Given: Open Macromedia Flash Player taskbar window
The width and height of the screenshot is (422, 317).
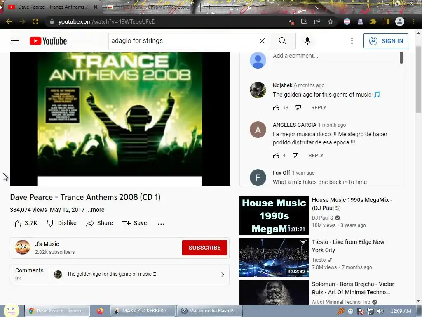Looking at the screenshot, I should click(x=210, y=311).
